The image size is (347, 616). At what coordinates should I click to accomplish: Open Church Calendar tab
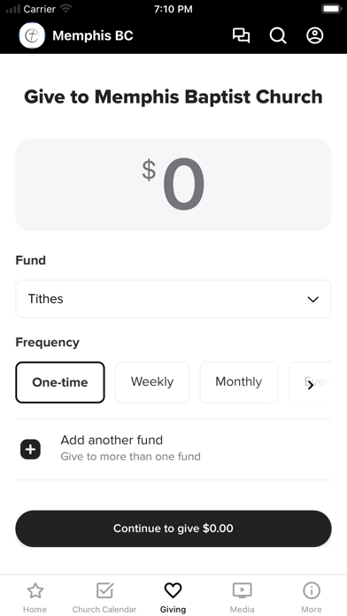click(x=104, y=597)
